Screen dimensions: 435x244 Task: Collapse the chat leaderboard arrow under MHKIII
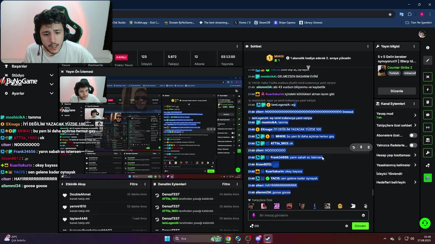[x=308, y=68]
